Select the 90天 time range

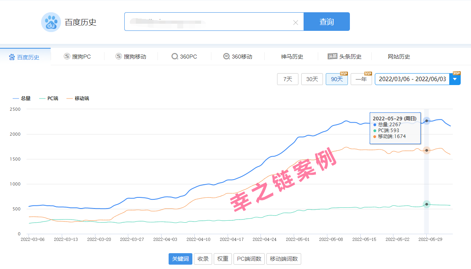point(337,79)
